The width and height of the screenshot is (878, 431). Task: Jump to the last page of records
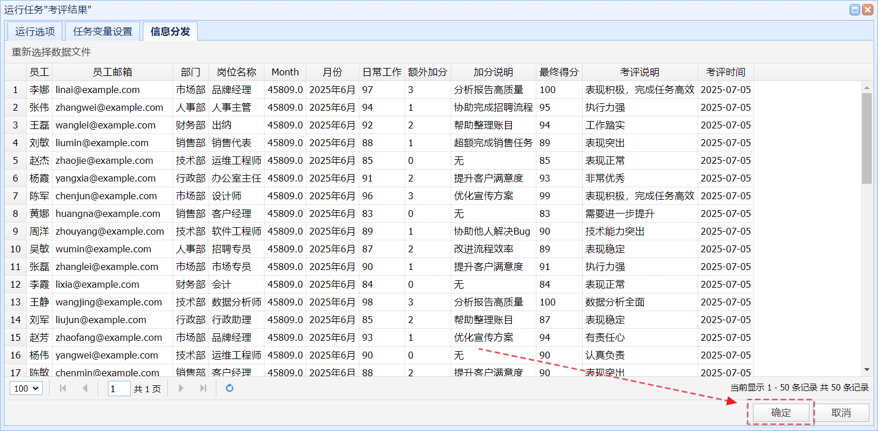[203, 388]
